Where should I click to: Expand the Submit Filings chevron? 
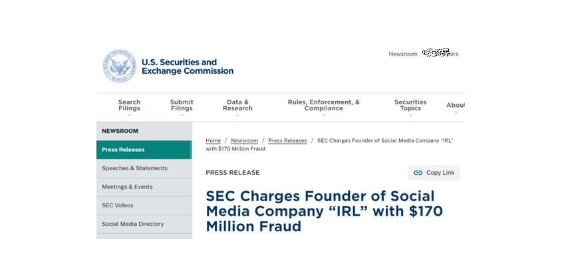click(182, 116)
